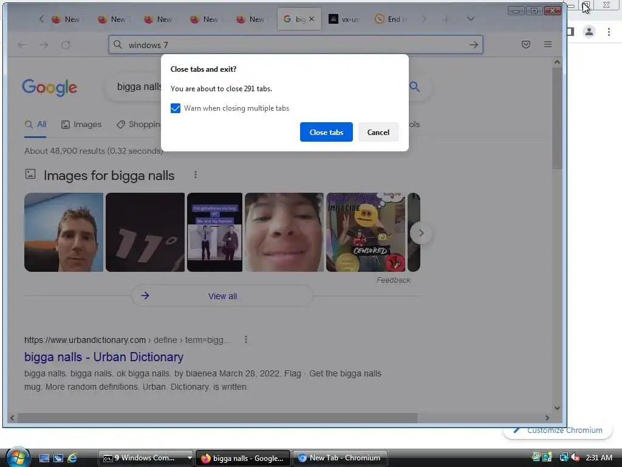Open options menu for Images for bigga nalls
The image size is (622, 467).
click(x=196, y=175)
